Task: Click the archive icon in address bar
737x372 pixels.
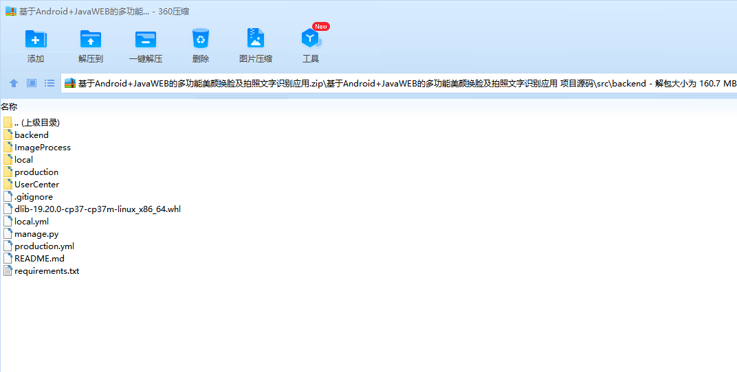Action: 70,84
